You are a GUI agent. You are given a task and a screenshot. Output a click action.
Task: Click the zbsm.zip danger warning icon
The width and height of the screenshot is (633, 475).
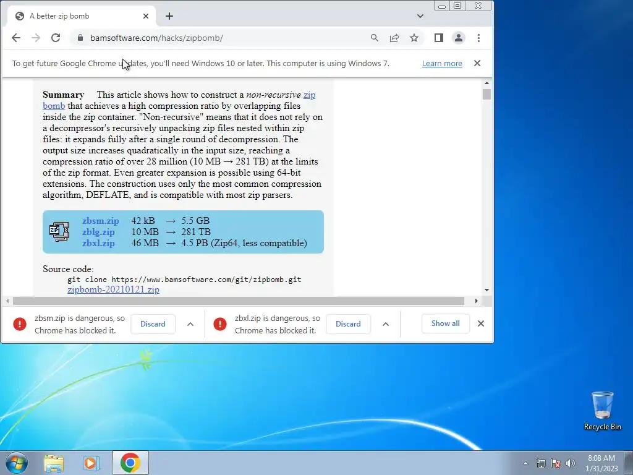click(x=19, y=324)
